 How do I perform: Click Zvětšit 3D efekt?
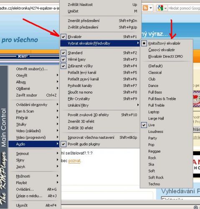click(100, 128)
